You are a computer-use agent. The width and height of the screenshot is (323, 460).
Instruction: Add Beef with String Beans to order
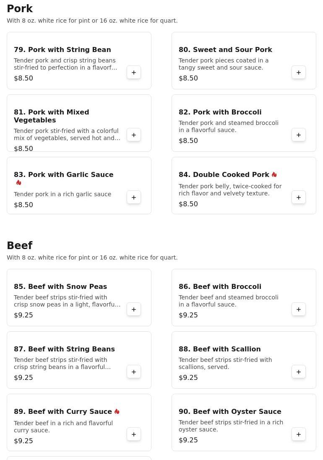tap(134, 372)
